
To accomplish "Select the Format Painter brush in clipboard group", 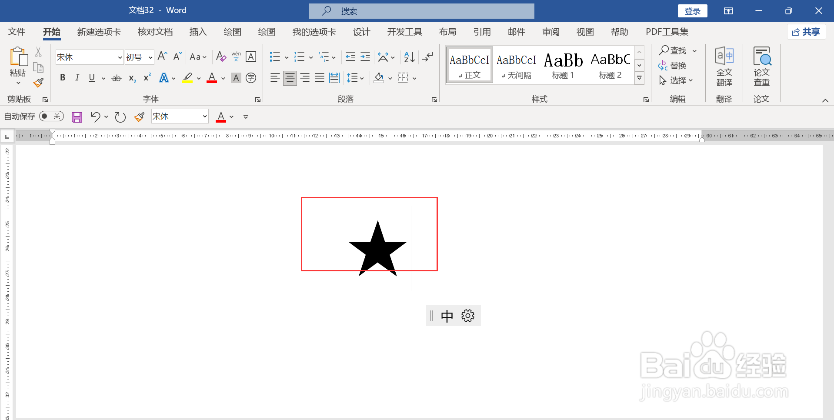I will click(x=38, y=82).
